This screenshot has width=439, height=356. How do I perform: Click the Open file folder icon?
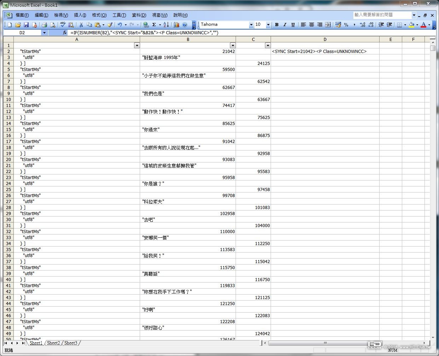click(x=18, y=25)
